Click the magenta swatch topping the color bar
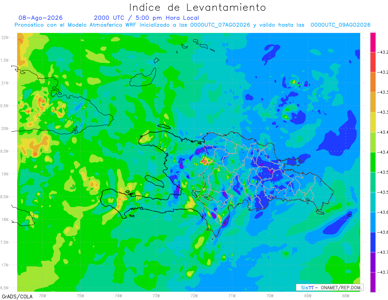Image resolution: width=388 pixels, height=300 pixels. point(373,42)
